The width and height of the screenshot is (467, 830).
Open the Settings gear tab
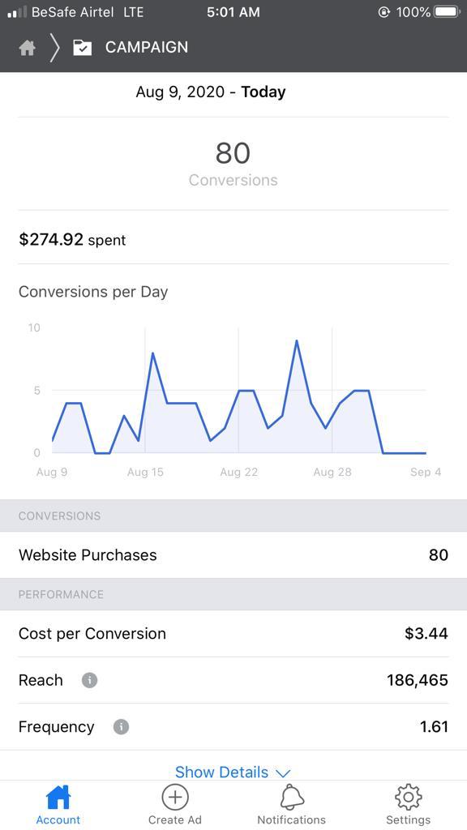pos(409,797)
